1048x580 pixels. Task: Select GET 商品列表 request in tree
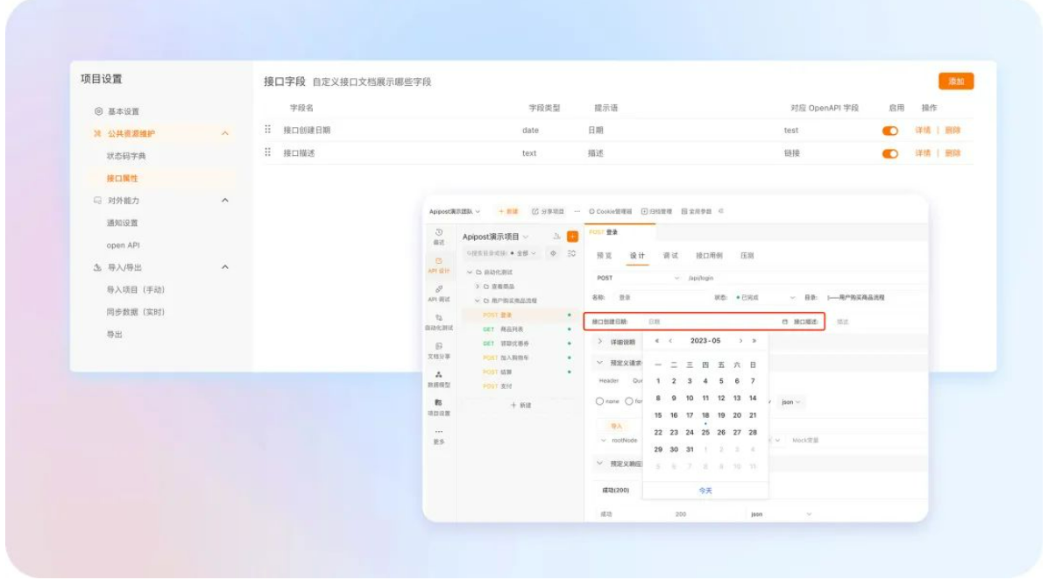[503, 329]
